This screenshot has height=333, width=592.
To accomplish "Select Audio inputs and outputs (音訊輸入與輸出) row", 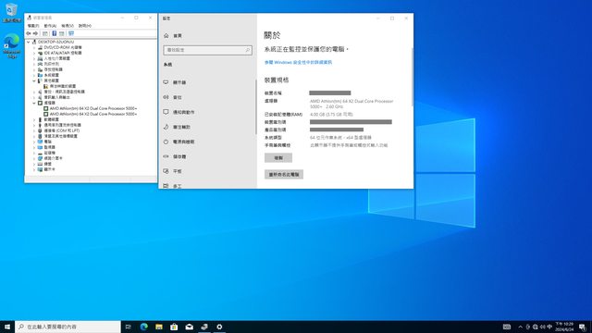I will coord(54,97).
